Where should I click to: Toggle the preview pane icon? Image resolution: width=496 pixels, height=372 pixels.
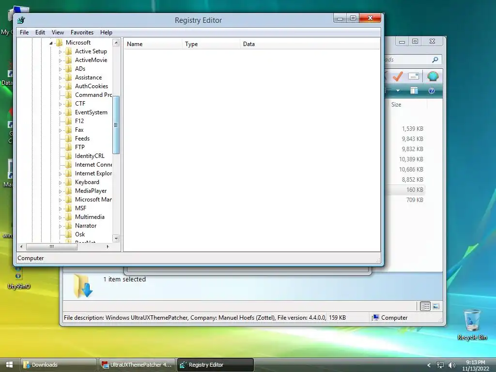(414, 91)
